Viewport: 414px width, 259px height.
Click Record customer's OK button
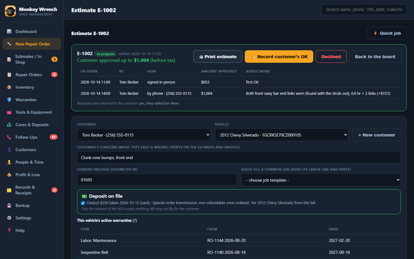279,57
